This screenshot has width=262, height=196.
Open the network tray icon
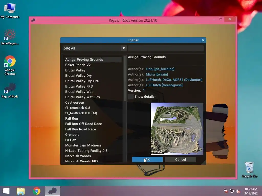tap(232, 191)
